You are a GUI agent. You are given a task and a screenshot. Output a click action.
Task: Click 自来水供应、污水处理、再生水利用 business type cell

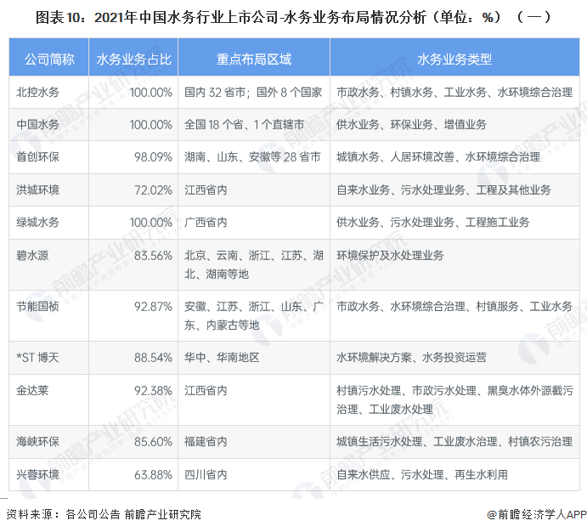click(422, 474)
